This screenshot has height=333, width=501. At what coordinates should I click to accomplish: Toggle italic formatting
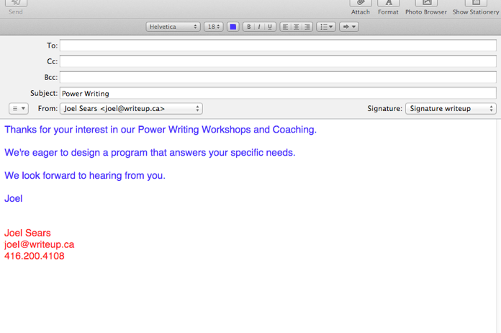point(259,27)
